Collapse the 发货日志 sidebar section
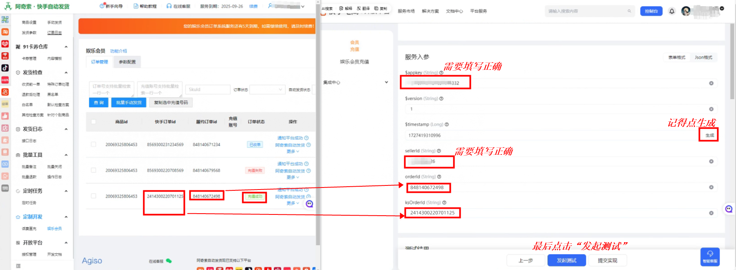The height and width of the screenshot is (270, 736). click(x=66, y=129)
